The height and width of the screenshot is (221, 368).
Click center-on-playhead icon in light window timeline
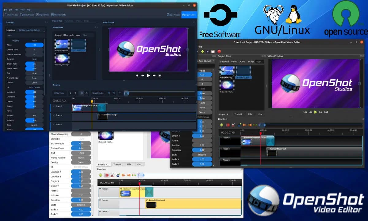point(134,175)
